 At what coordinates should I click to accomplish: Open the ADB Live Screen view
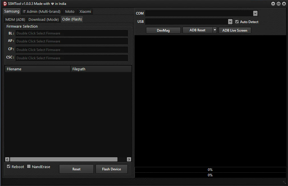click(x=235, y=30)
